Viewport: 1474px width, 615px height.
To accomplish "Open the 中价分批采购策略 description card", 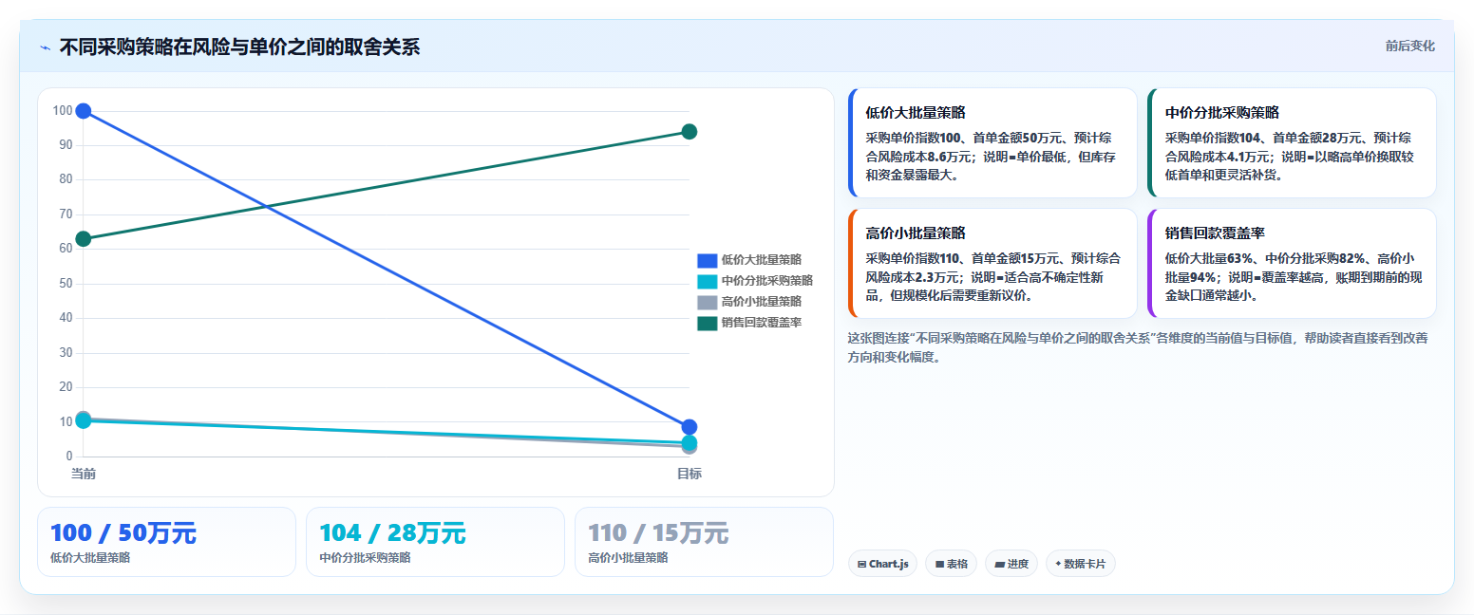I will [1292, 142].
